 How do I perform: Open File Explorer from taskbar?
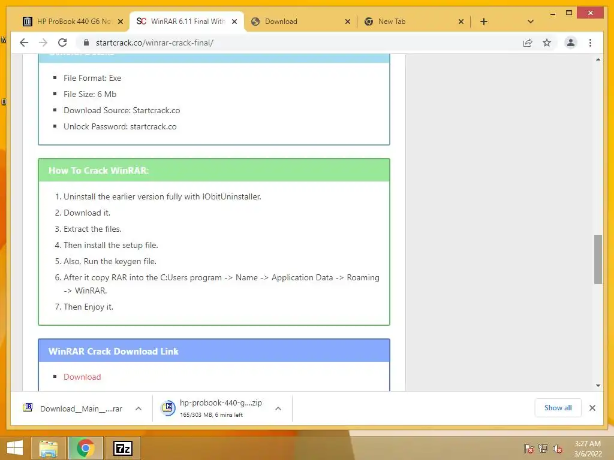[49, 448]
